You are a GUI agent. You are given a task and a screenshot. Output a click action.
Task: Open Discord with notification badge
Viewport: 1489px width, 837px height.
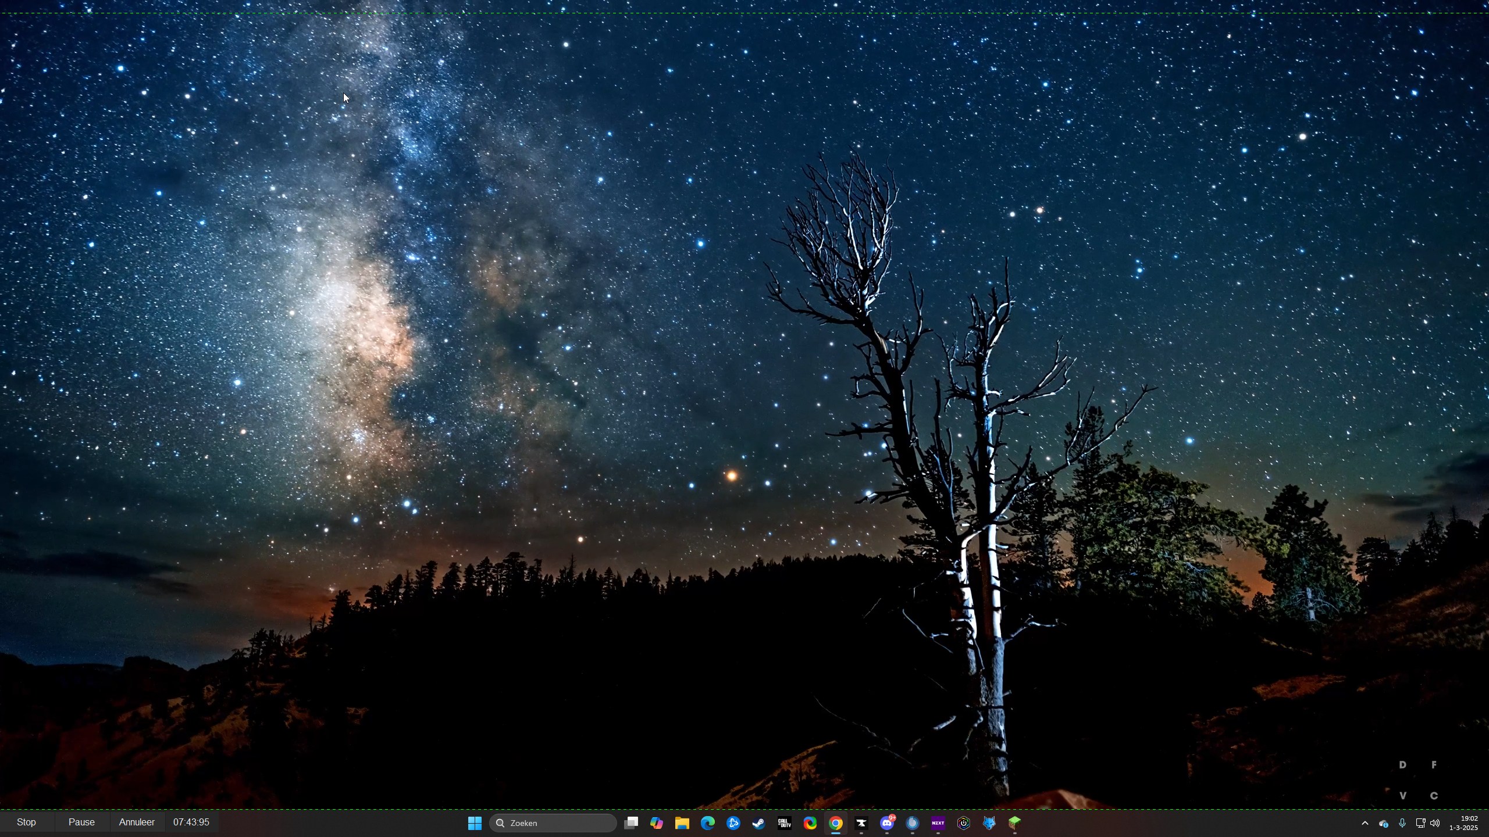pyautogui.click(x=886, y=823)
